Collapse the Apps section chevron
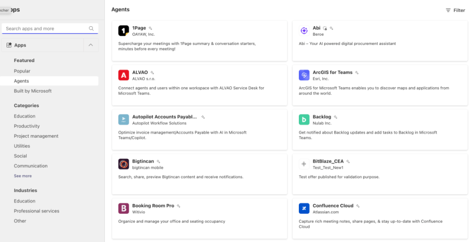474x242 pixels. tap(91, 45)
